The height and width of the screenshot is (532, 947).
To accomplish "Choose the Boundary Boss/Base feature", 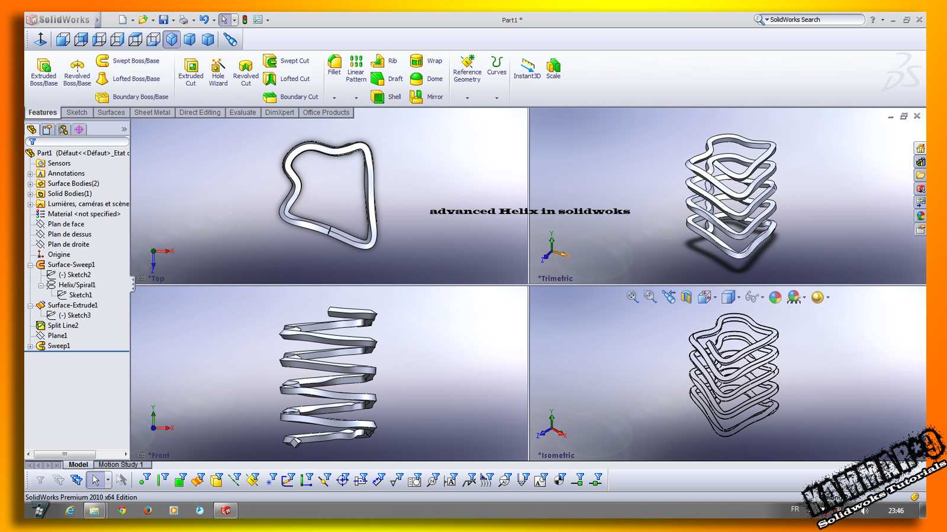I will pos(133,97).
